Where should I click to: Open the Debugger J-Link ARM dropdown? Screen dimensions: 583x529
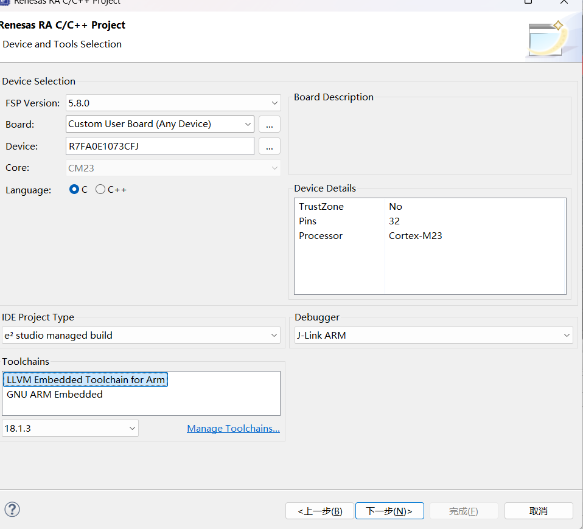(x=433, y=336)
